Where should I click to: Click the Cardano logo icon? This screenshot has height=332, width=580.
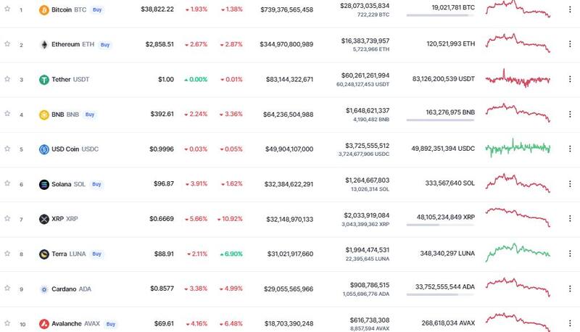43,289
